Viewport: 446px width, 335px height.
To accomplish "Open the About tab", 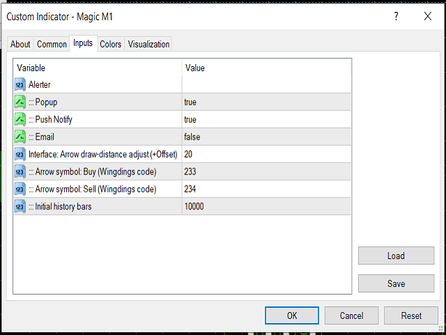I will tap(20, 44).
